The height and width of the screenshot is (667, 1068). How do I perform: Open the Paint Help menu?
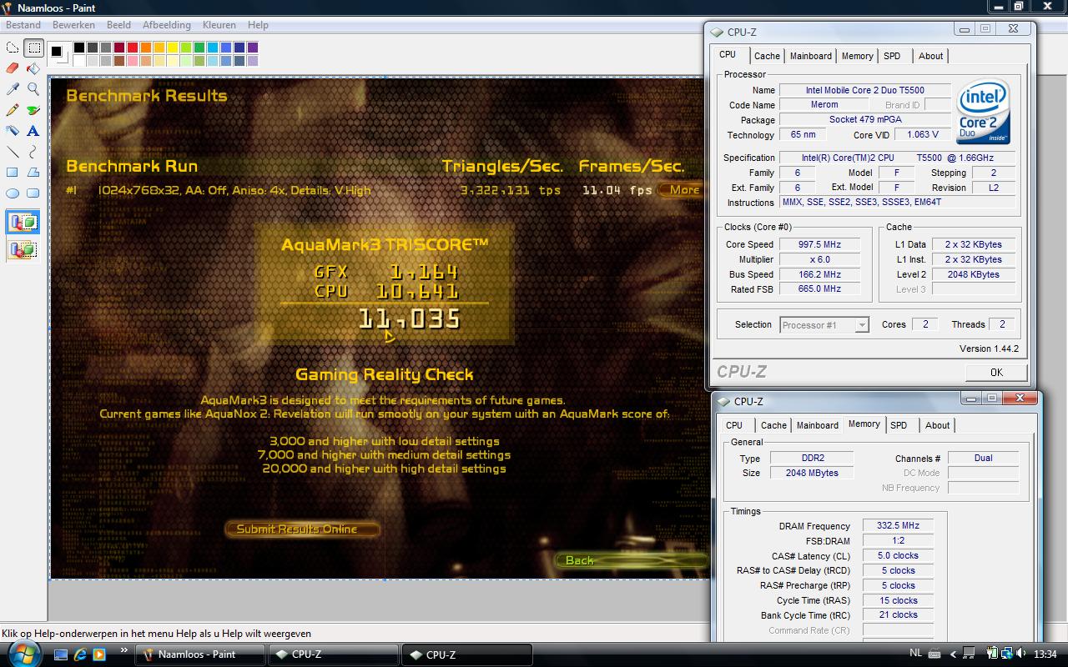(x=258, y=25)
